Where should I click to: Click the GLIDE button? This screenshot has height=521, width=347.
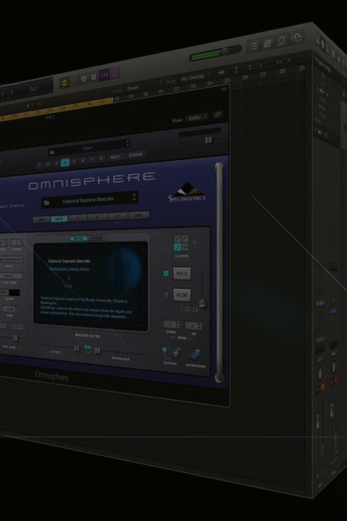[182, 295]
